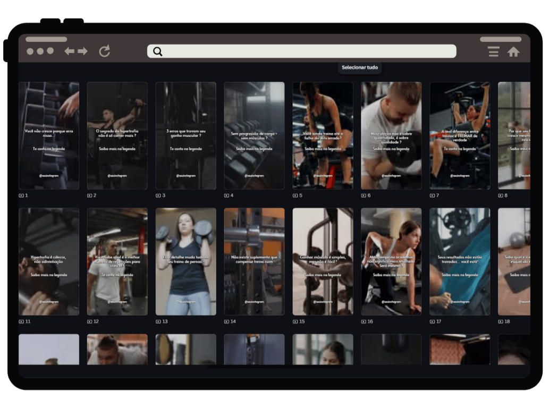Click the video icon beside number 1
This screenshot has height=400, width=549.
click(x=21, y=195)
